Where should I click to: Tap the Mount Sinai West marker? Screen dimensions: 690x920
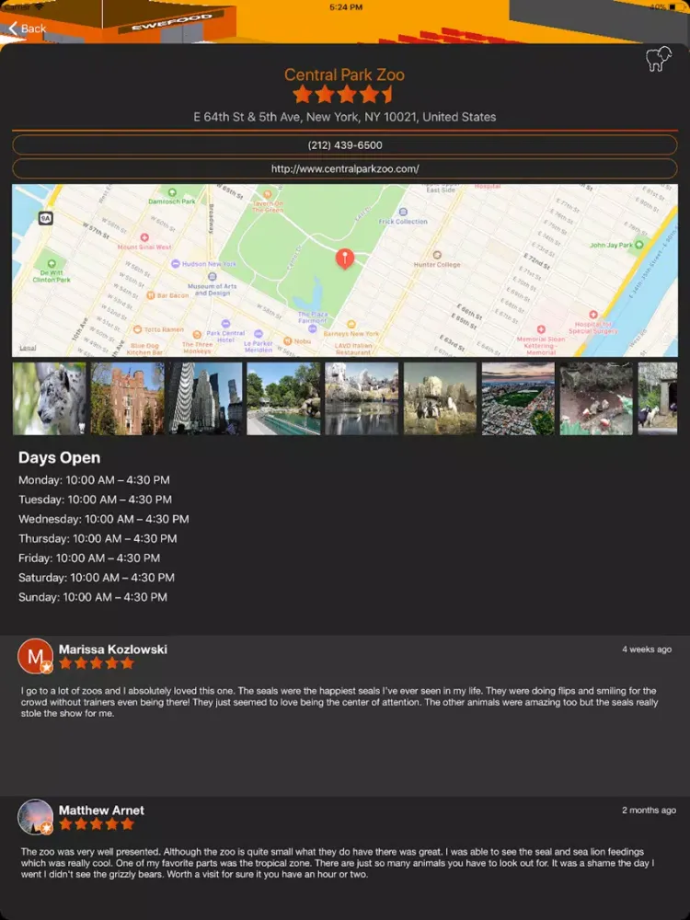click(144, 237)
